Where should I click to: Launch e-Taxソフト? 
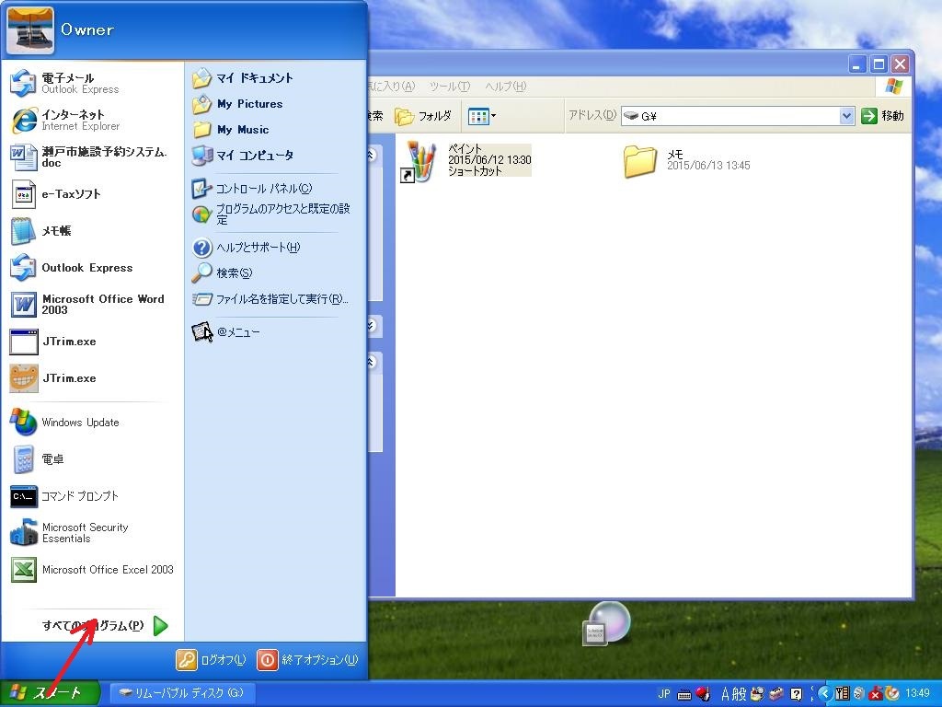(x=93, y=194)
